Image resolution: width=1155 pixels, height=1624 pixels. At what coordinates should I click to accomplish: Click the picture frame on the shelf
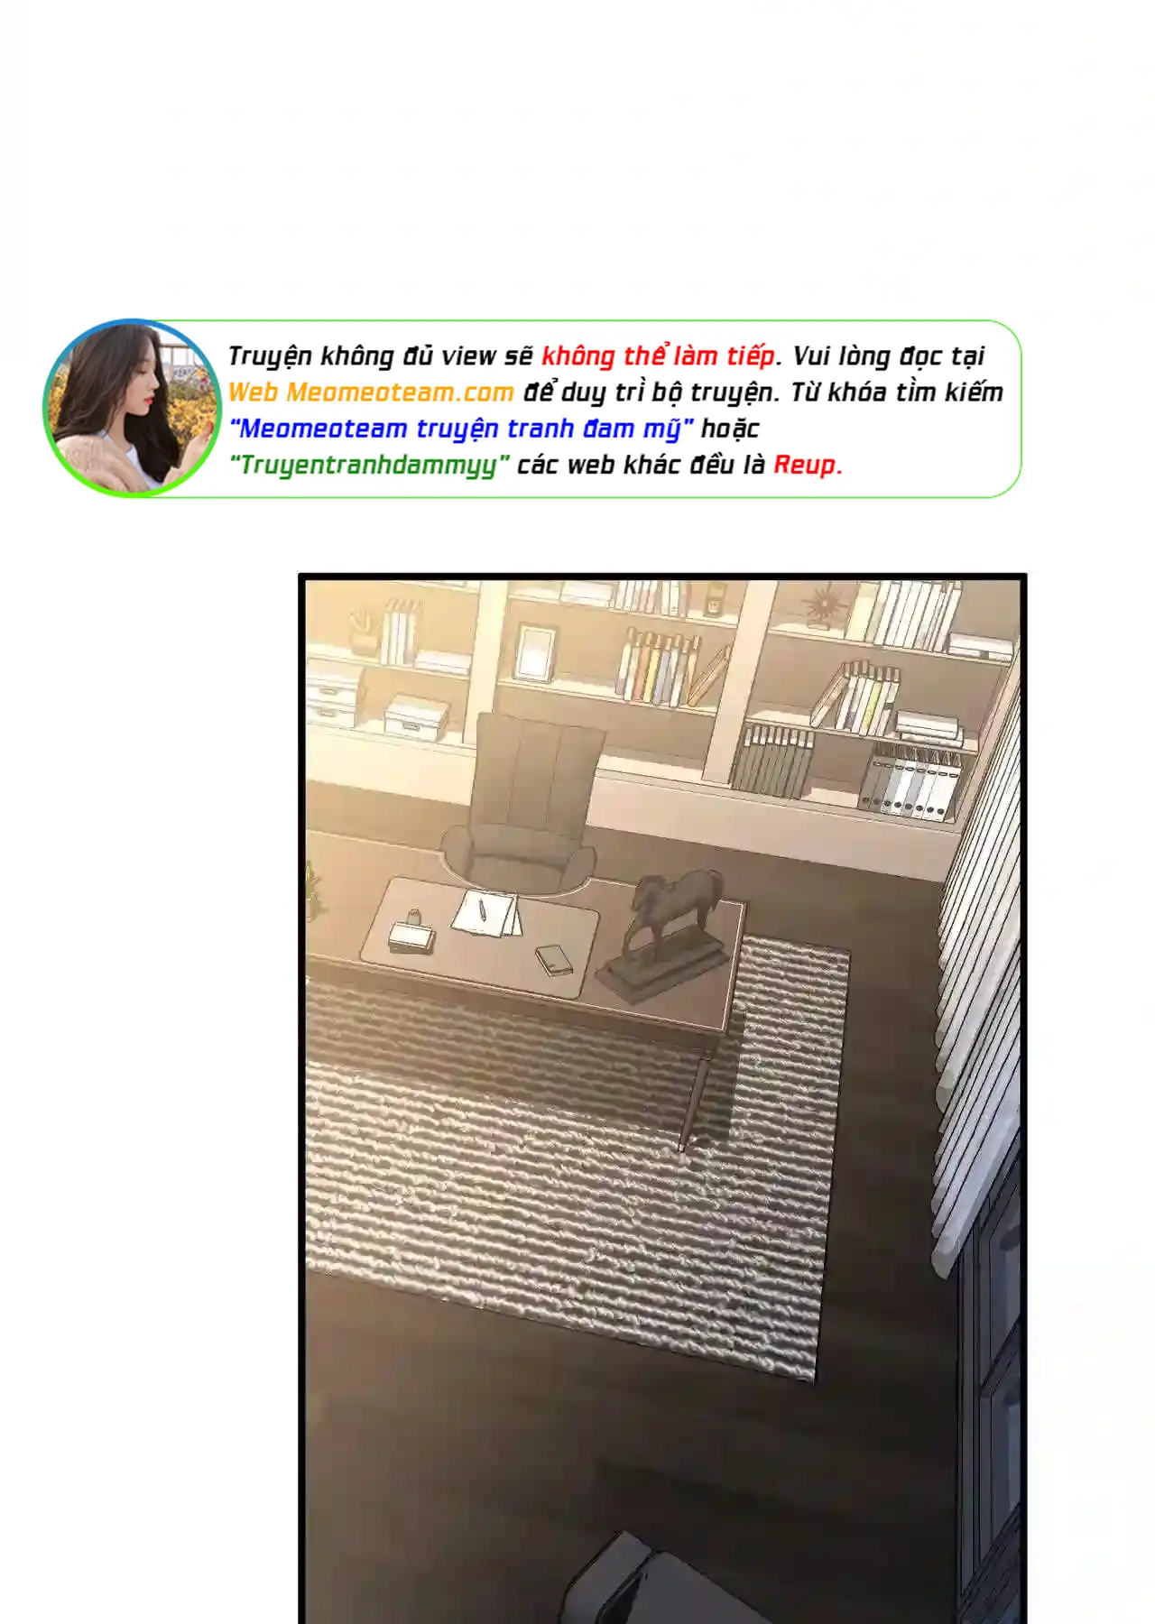pos(535,652)
